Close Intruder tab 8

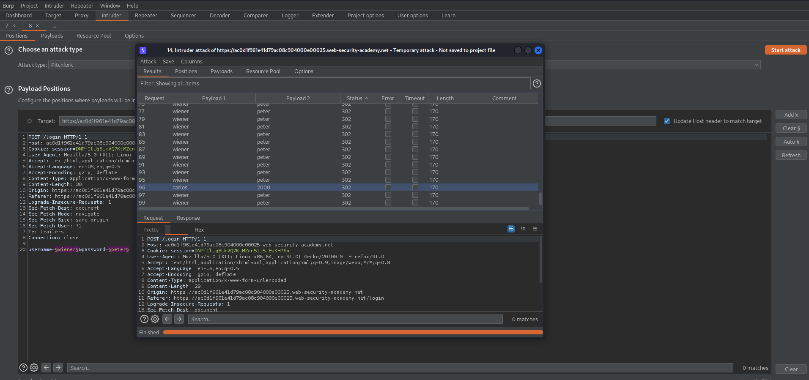click(37, 26)
